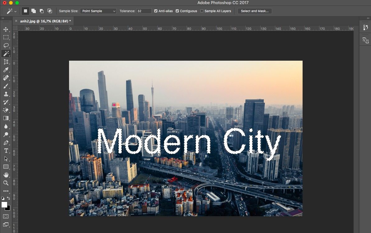Screen dimensions: 371x233
Task: Enable Sample All Layers checkbox
Action: click(202, 11)
